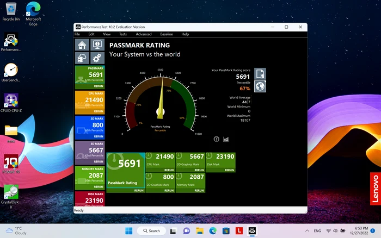Image resolution: width=381 pixels, height=238 pixels.
Task: Click the 5667 3D Graphics Mark tile
Action: pyautogui.click(x=190, y=162)
